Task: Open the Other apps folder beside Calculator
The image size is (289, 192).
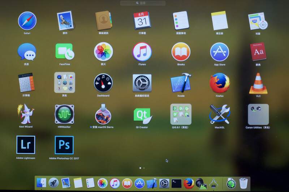Action: point(65,82)
